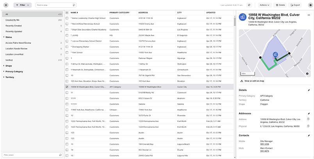
Task: Sort by the ADDRESS column header
Action: click(x=143, y=13)
